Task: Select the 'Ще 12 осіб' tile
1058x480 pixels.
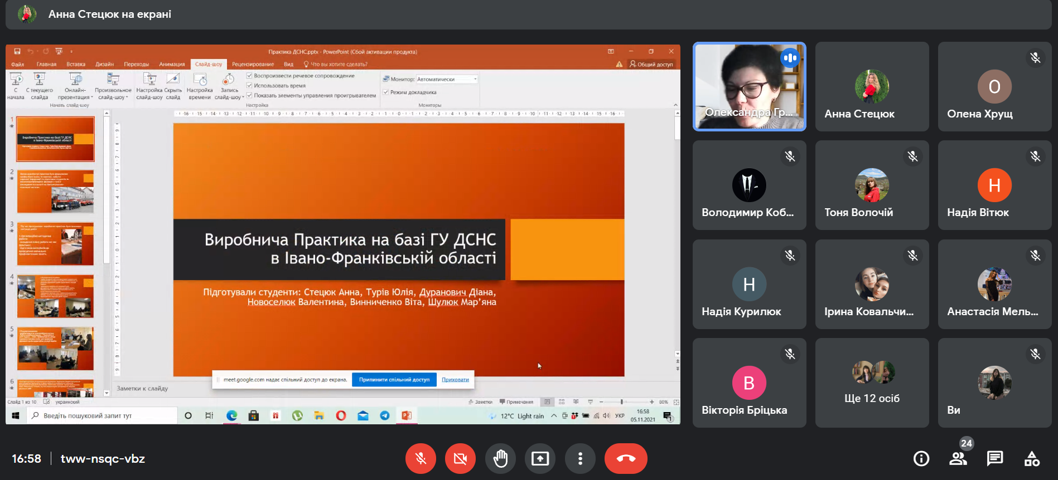Action: (x=872, y=383)
